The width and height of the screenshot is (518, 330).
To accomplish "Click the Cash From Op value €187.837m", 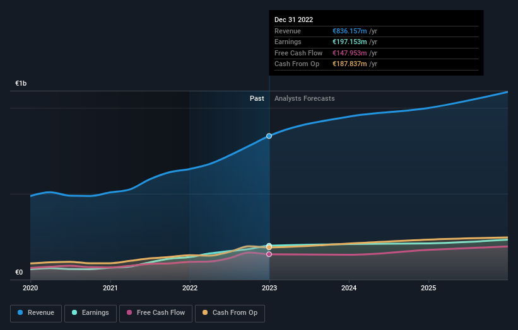I will 350,64.
